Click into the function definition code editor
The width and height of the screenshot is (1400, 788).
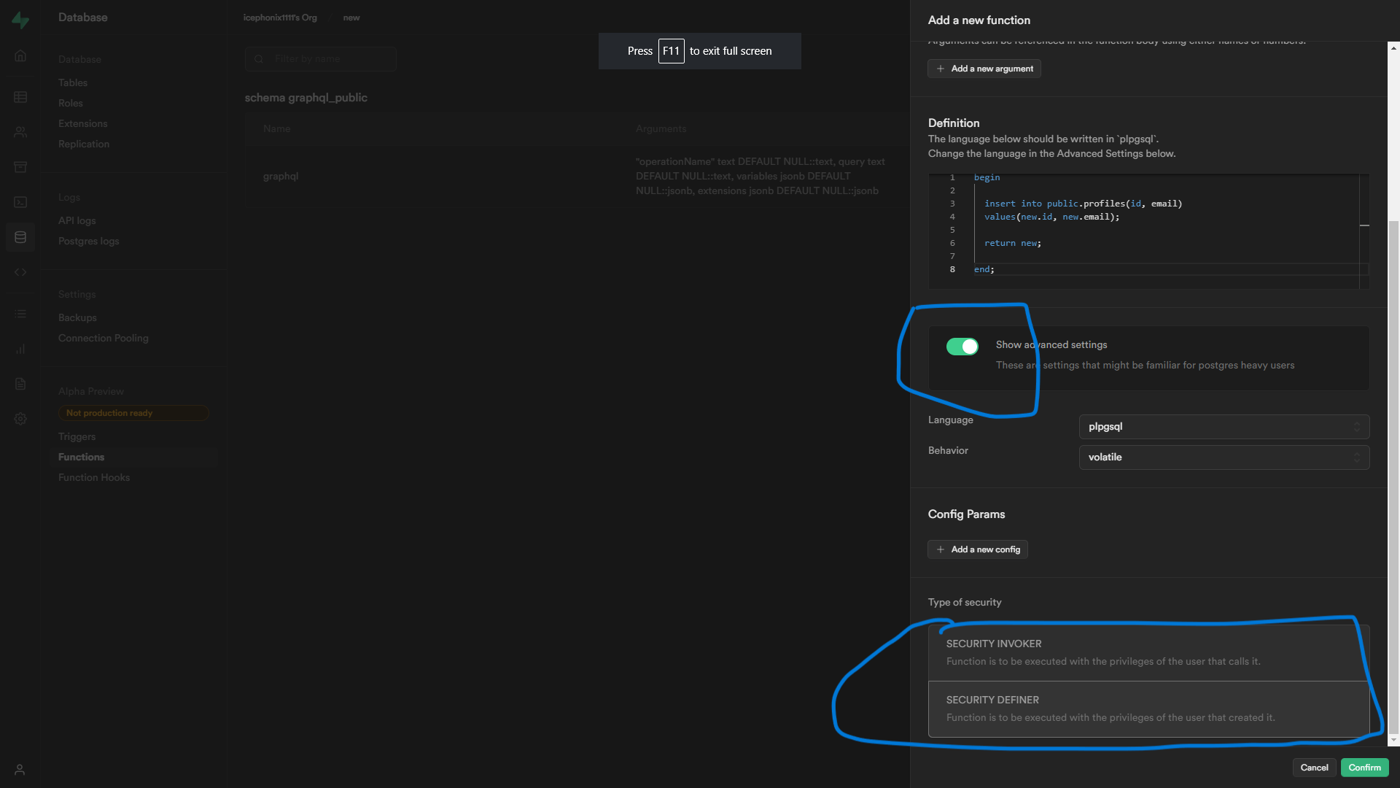pyautogui.click(x=1167, y=230)
